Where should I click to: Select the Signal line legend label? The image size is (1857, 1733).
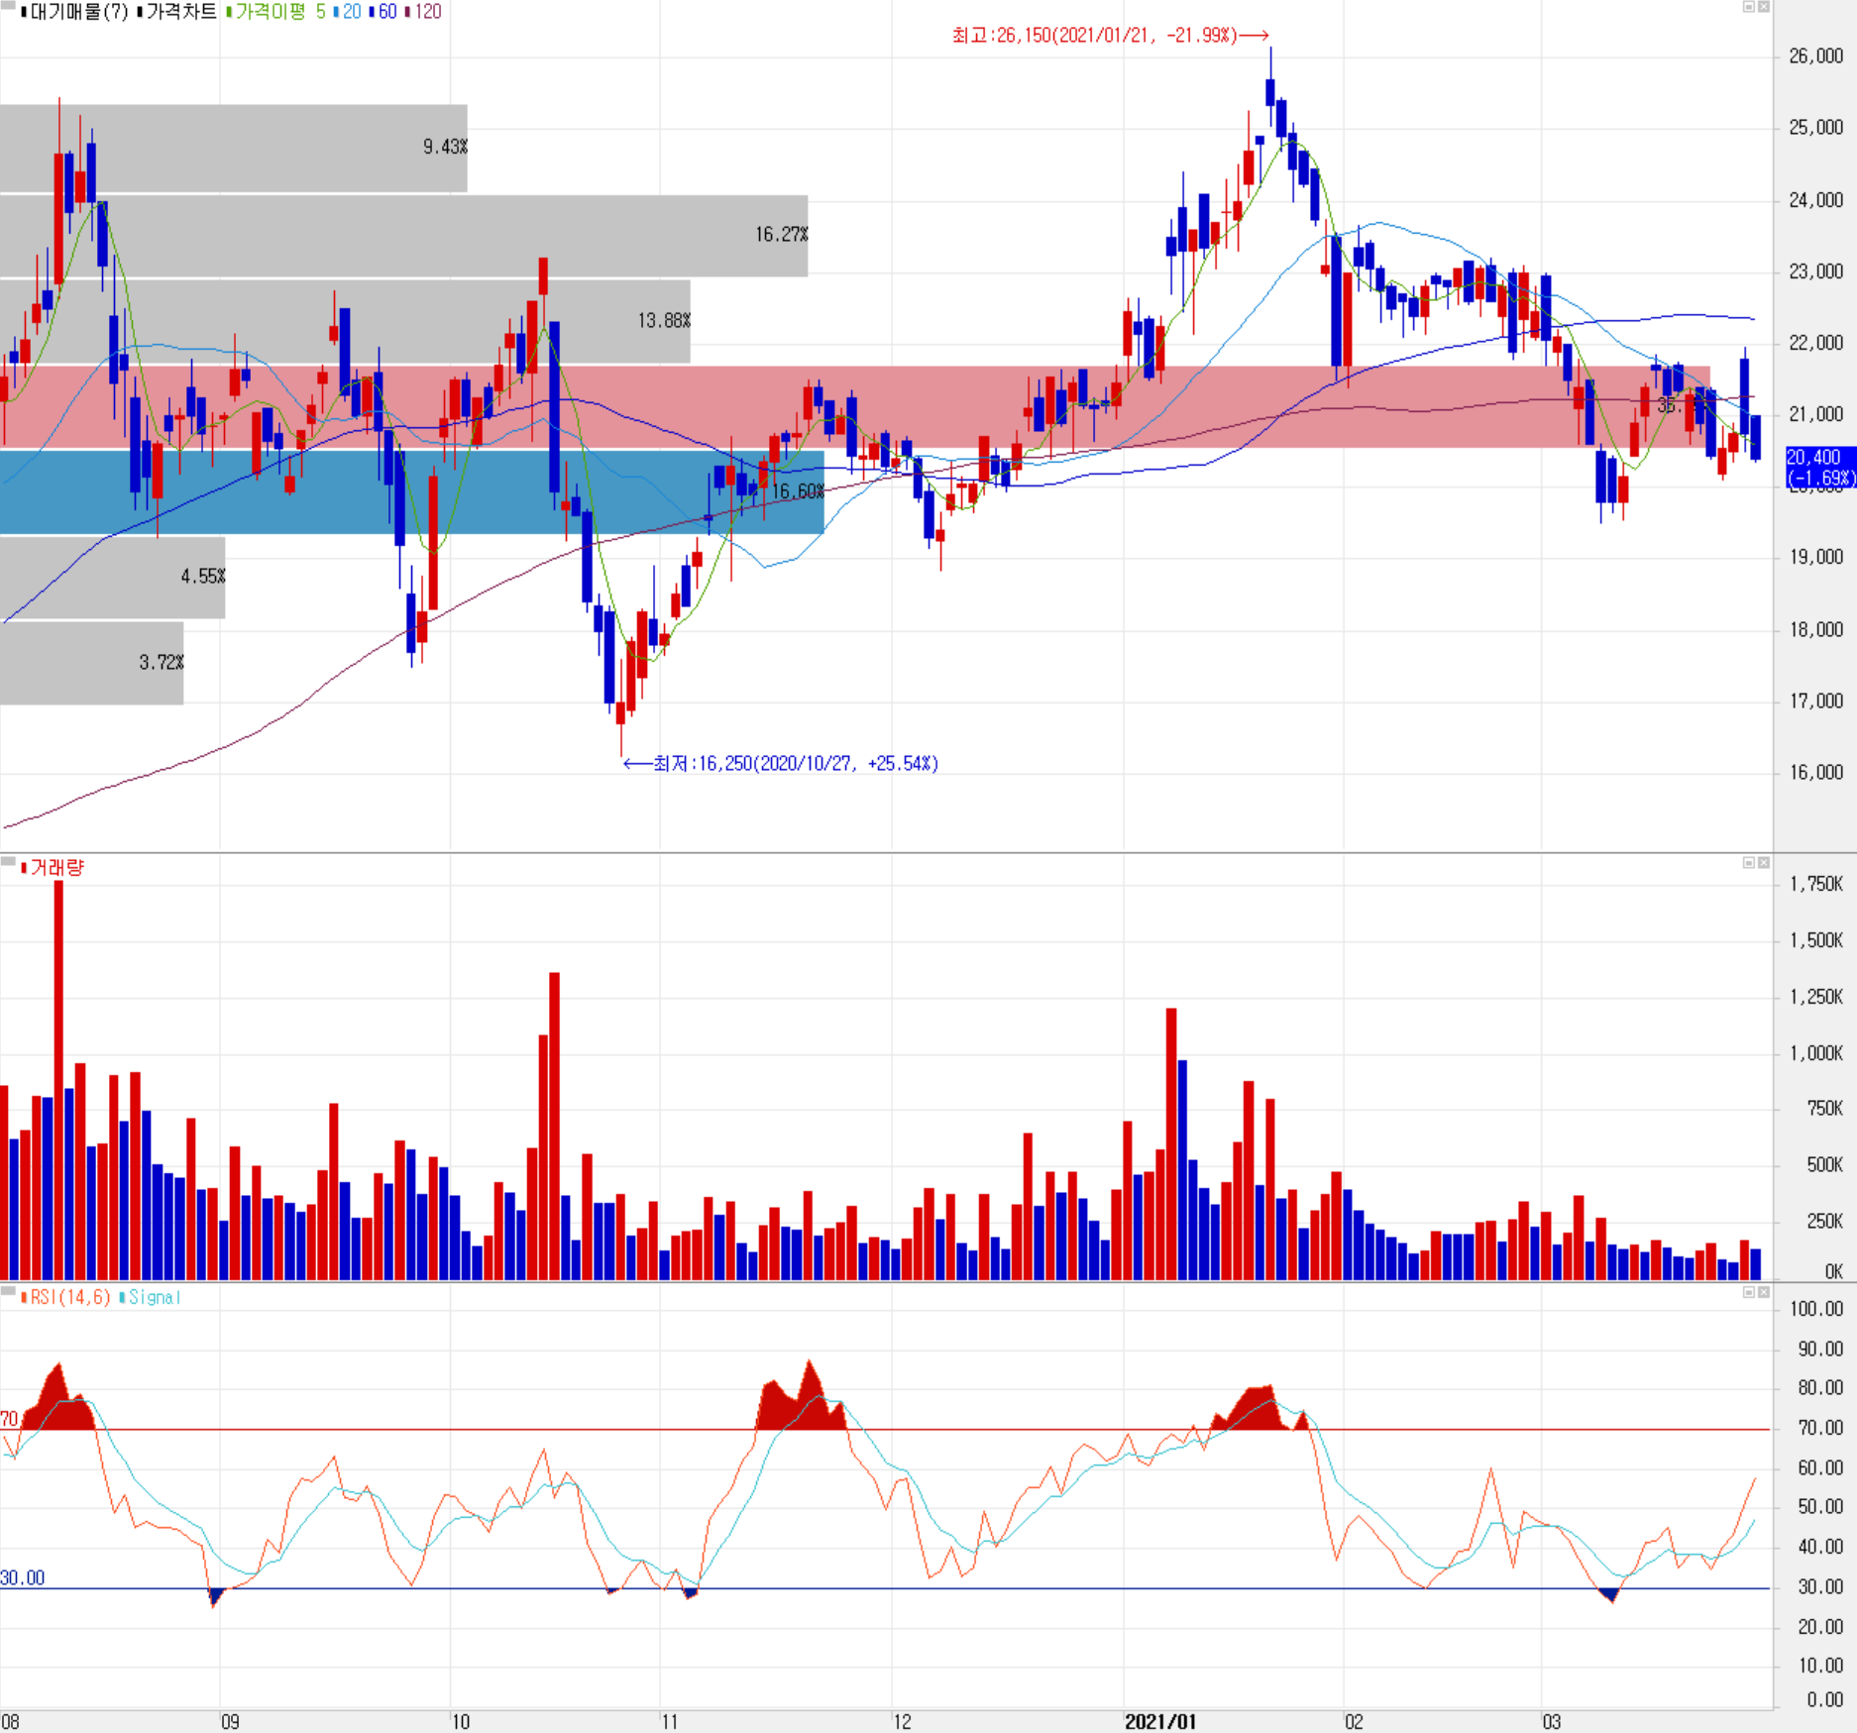[x=151, y=1297]
